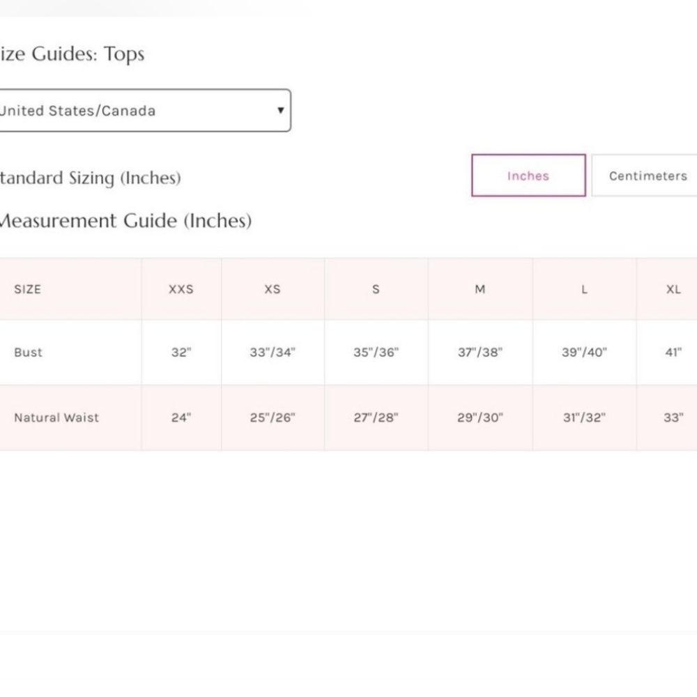This screenshot has width=697, height=697.
Task: Click the XXS size column header
Action: (181, 289)
